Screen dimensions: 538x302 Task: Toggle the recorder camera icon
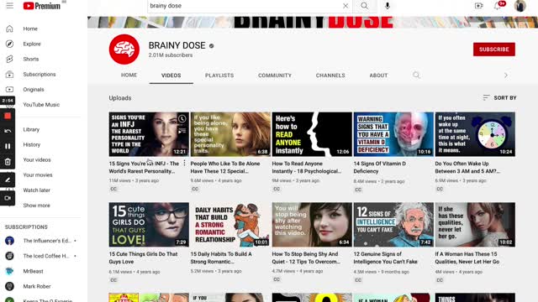click(x=8, y=198)
